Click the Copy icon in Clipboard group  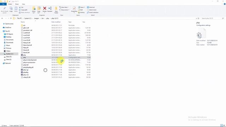pos(11,8)
